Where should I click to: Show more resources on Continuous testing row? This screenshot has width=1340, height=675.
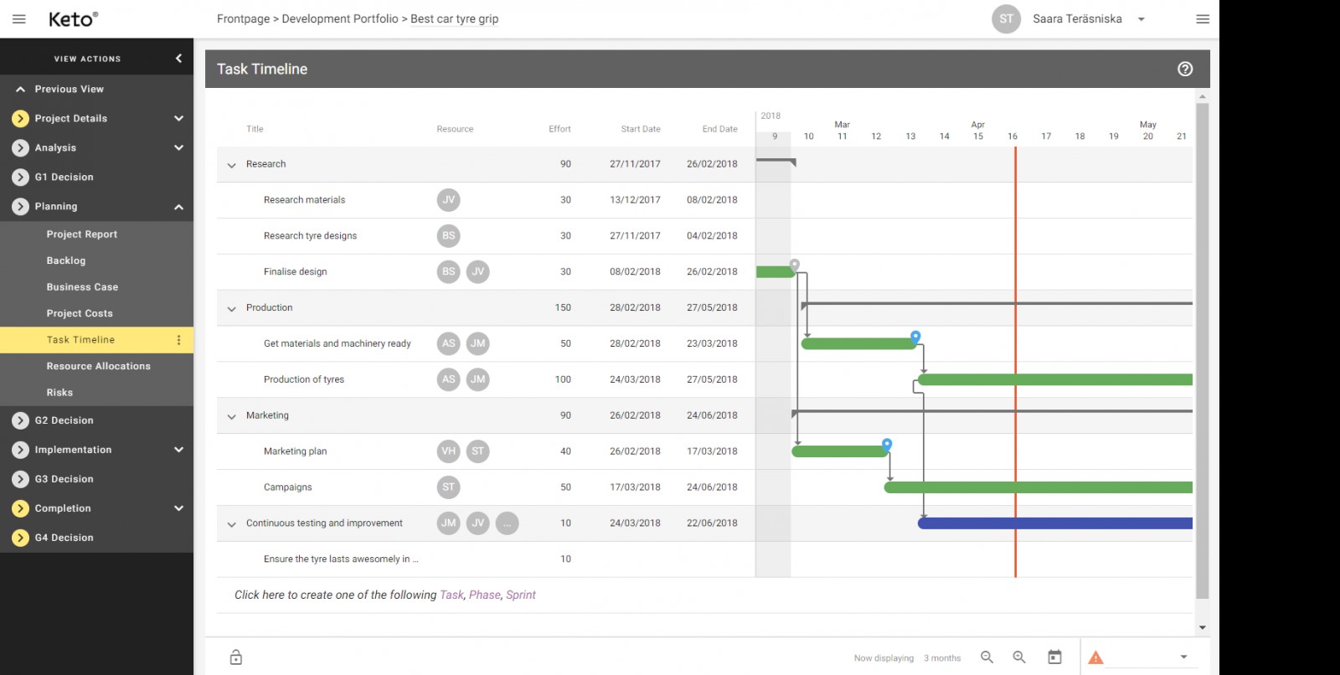pos(508,523)
